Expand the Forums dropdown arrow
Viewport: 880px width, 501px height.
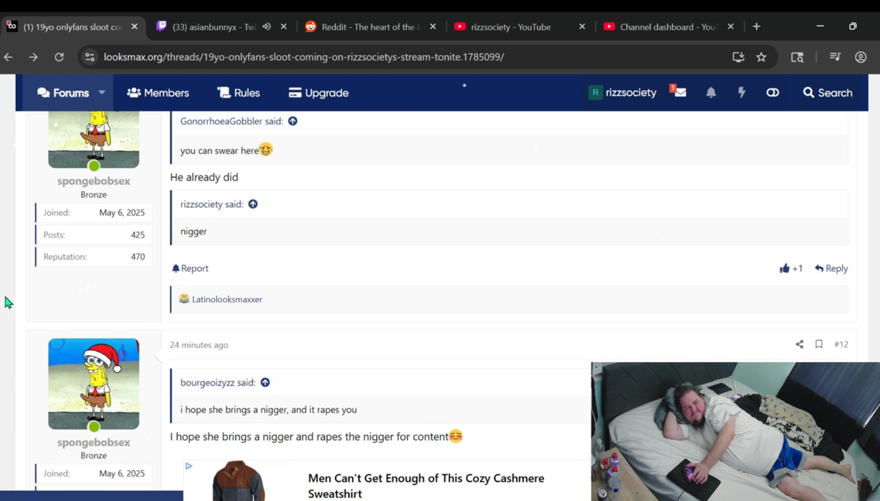coord(102,92)
